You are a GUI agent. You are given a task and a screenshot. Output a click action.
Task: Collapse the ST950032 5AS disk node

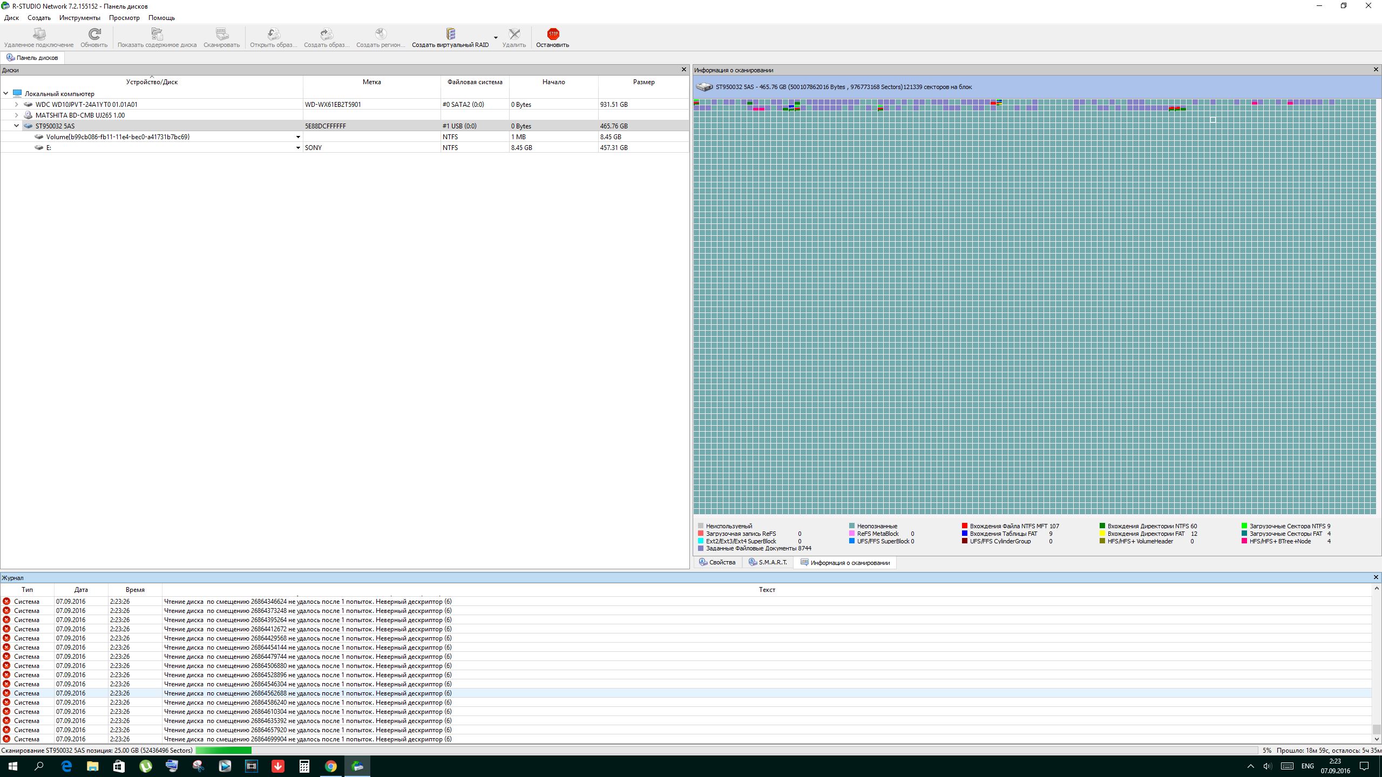click(16, 126)
